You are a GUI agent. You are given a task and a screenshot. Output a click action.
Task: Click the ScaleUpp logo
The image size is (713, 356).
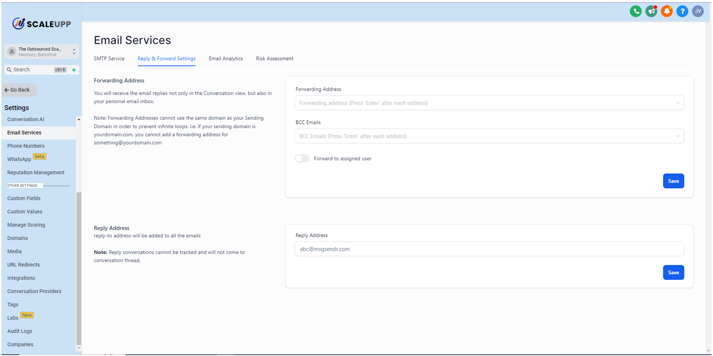[41, 23]
